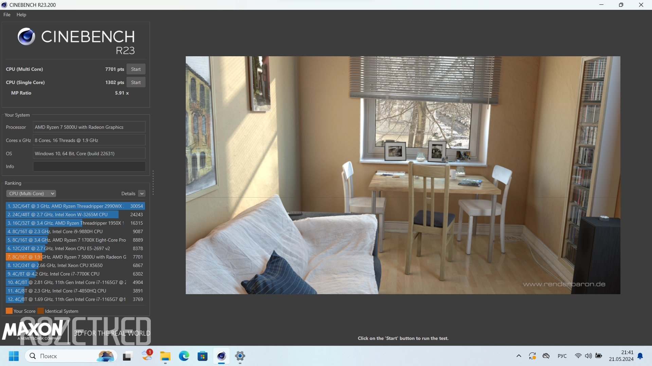Screen dimensions: 652x366
Task: Open Microsoft Store from the taskbar
Action: pyautogui.click(x=203, y=356)
